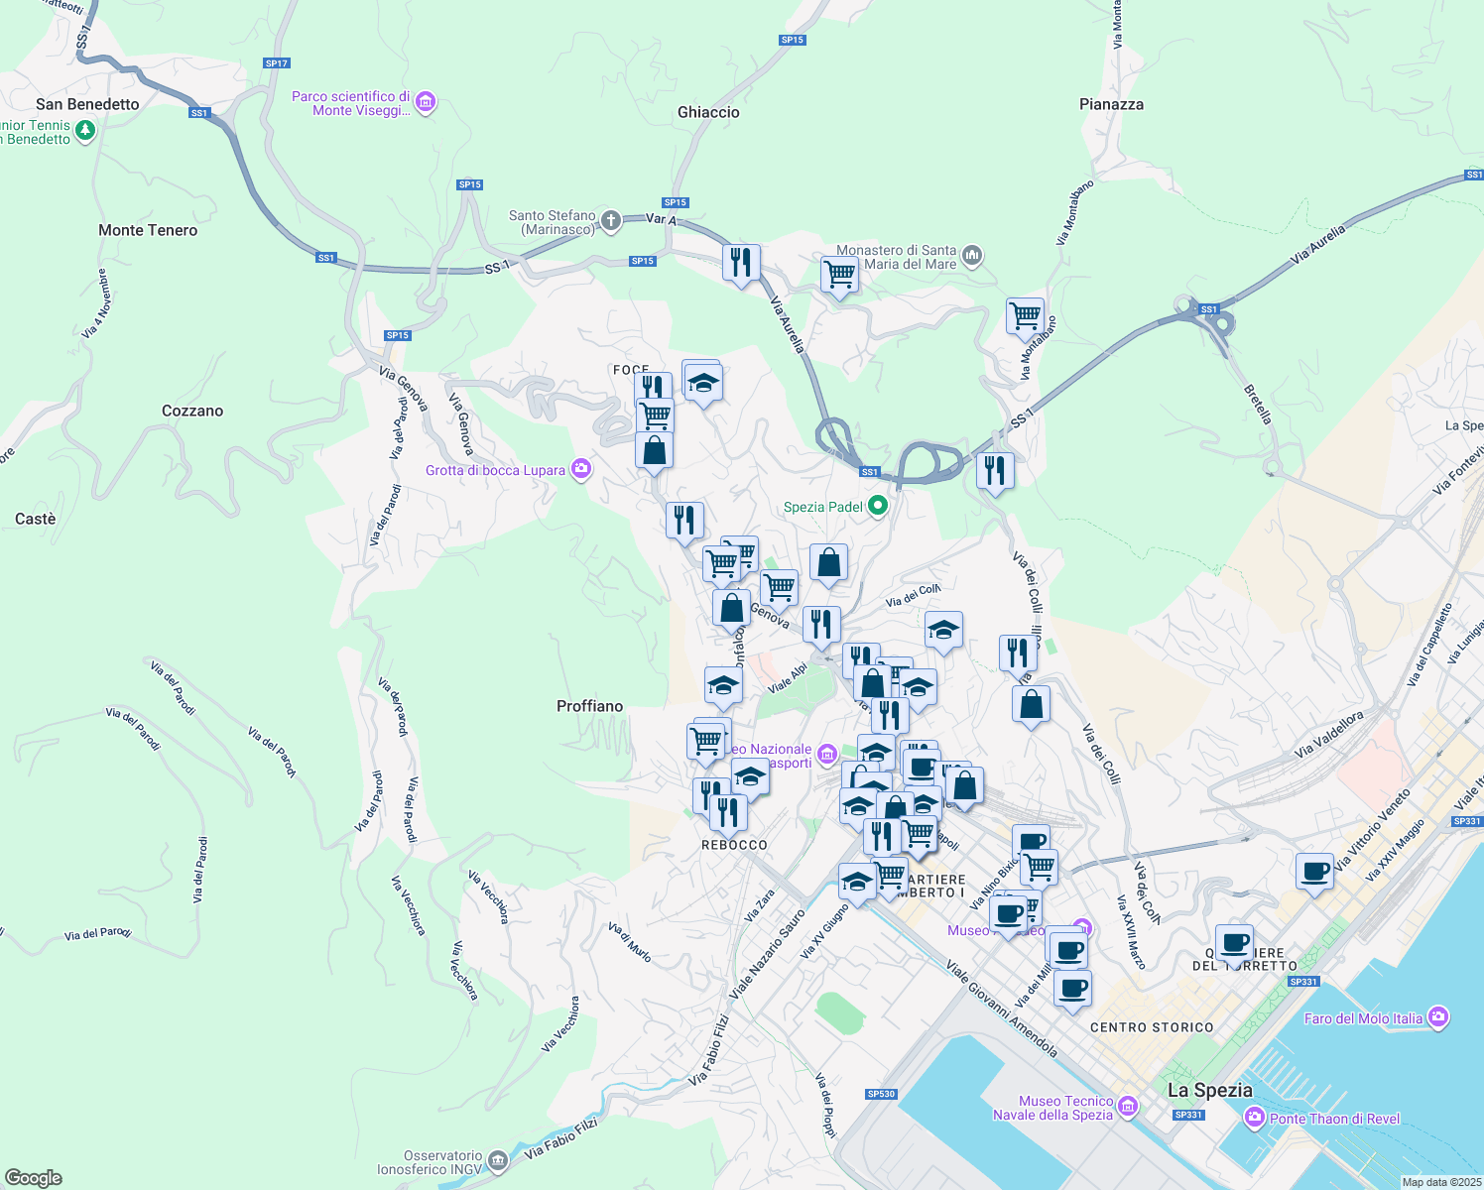The width and height of the screenshot is (1484, 1190).
Task: Open the Map data ©2025 attribution
Action: click(x=1435, y=1182)
